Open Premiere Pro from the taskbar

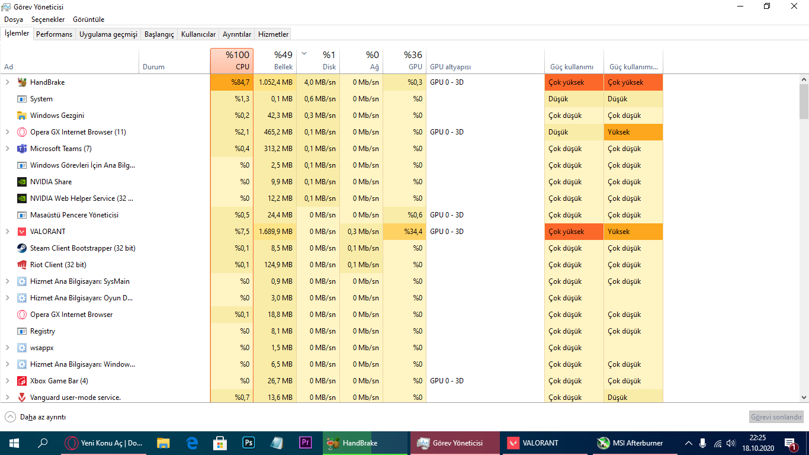pyautogui.click(x=306, y=443)
